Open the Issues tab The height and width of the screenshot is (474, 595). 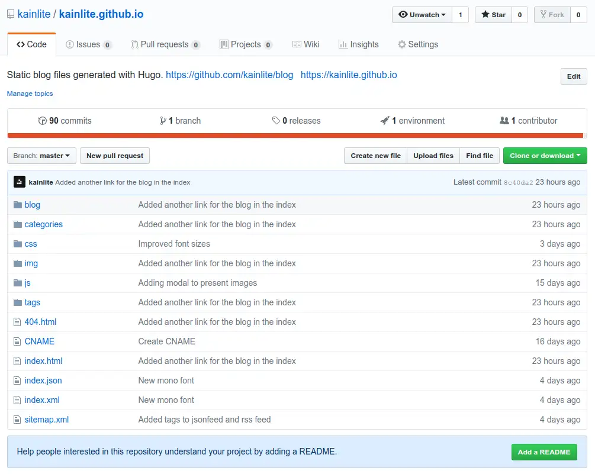coord(88,44)
